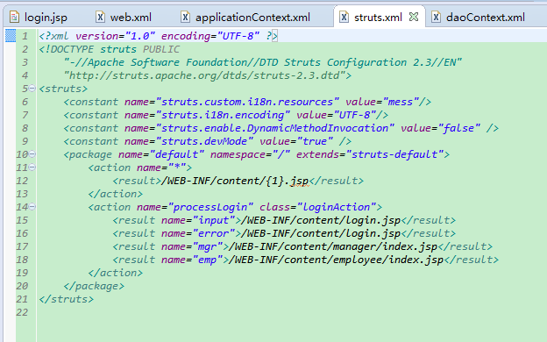Click "struts.devMode" constant name

[204, 141]
